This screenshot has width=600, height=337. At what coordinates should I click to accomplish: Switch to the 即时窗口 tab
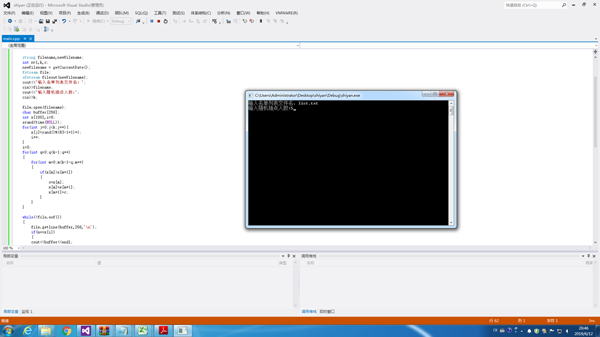click(327, 312)
